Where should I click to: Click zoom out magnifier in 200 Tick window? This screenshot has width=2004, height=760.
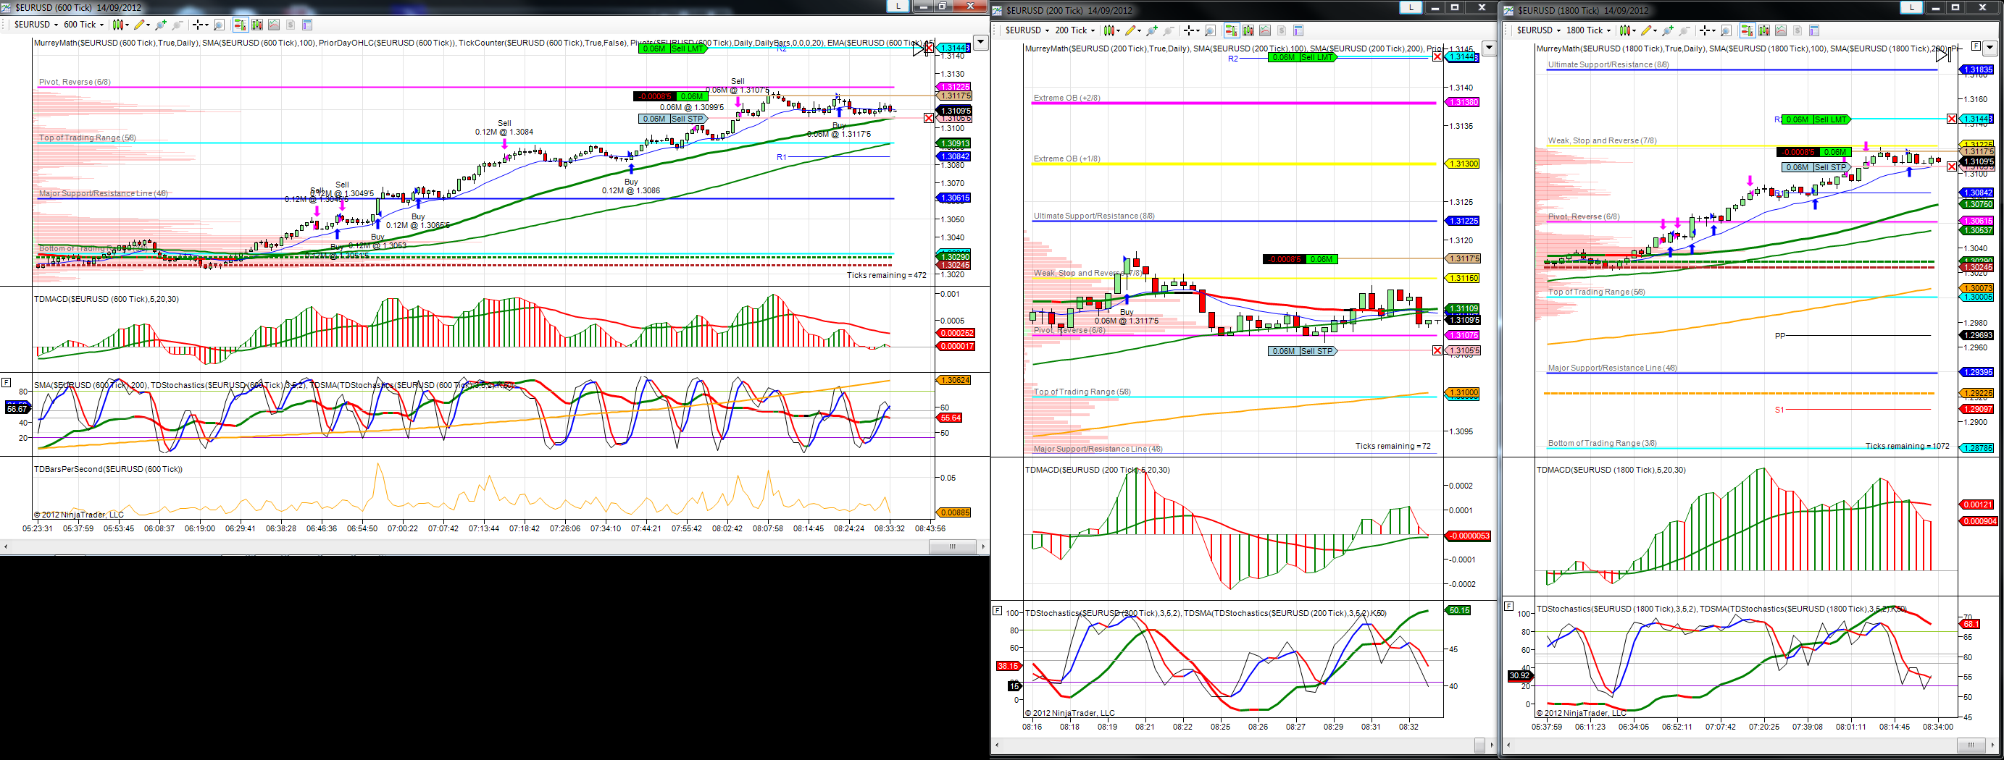[1169, 30]
